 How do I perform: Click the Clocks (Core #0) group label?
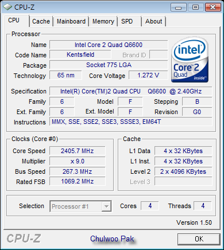point(34,139)
